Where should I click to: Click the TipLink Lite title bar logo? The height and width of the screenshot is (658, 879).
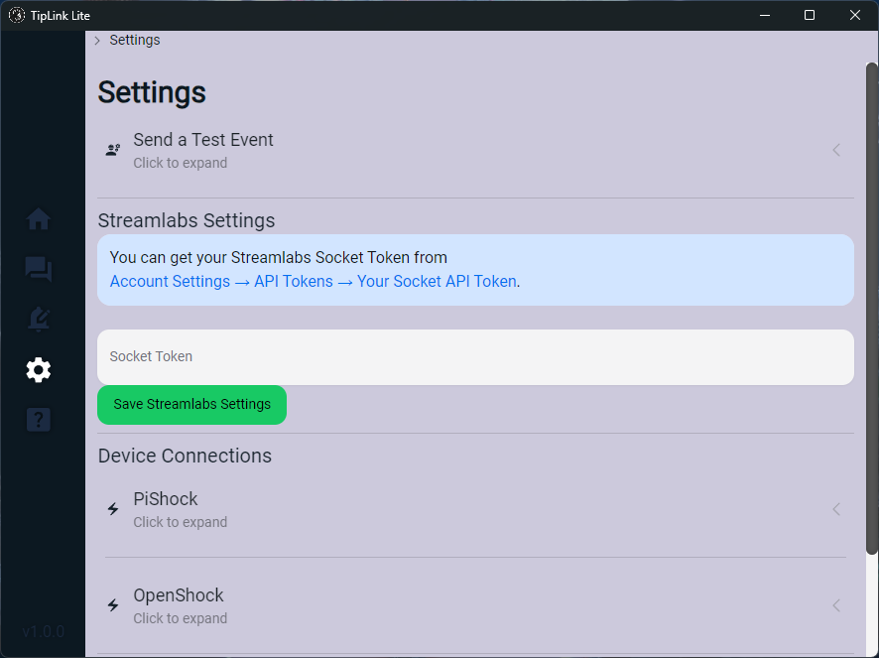pos(16,15)
